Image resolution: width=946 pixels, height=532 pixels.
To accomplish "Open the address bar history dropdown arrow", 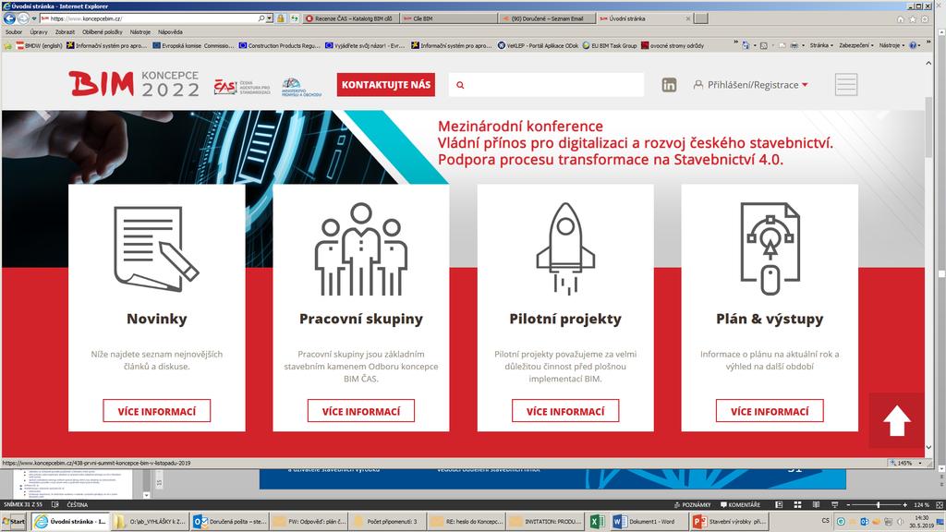I will [269, 18].
